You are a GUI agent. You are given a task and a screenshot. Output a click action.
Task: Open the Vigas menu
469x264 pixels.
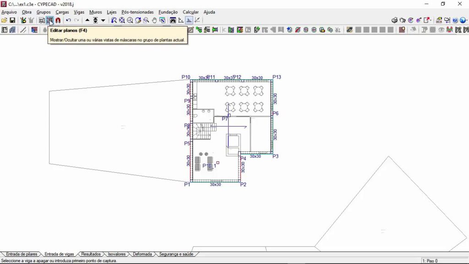pos(79,12)
